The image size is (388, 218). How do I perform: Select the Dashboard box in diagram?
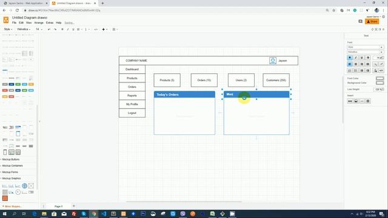coord(132,69)
